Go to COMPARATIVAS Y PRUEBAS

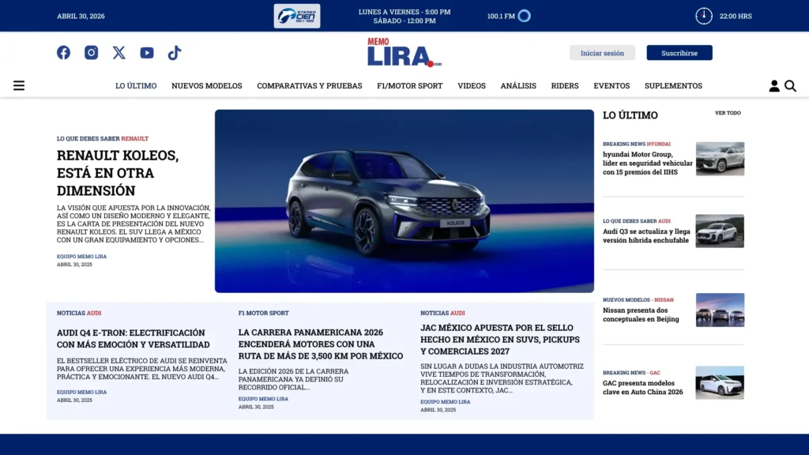[x=310, y=85]
